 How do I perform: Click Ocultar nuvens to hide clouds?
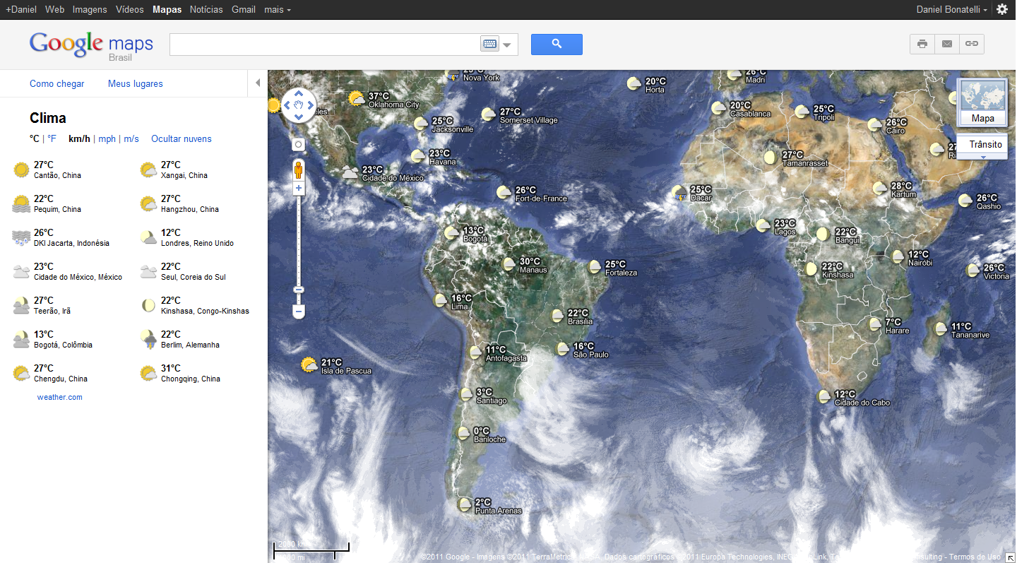click(x=181, y=138)
